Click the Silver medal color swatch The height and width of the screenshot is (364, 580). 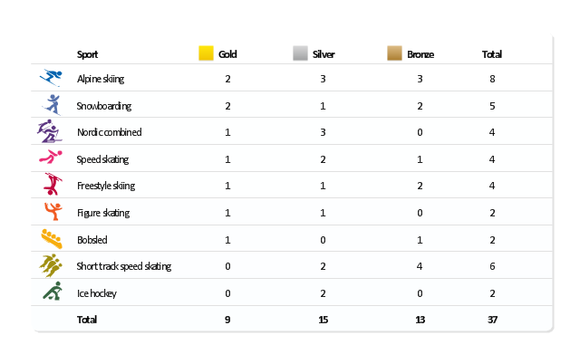300,53
